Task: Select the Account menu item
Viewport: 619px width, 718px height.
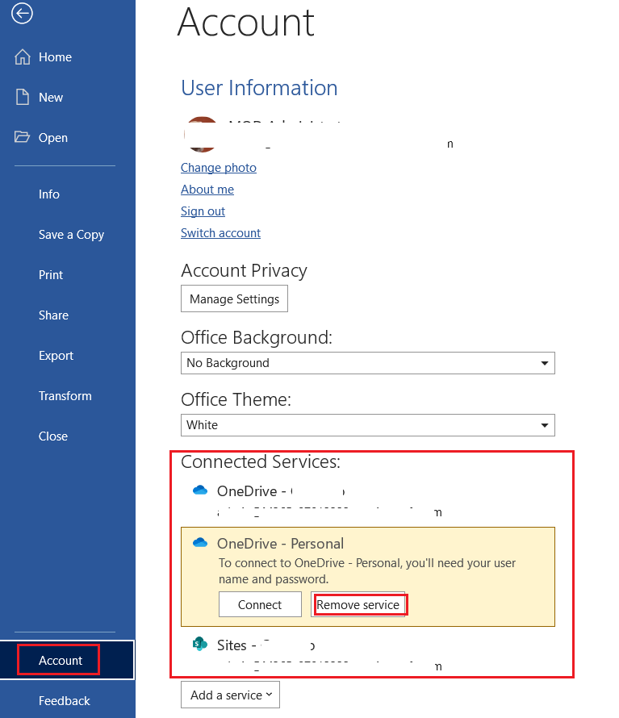Action: click(67, 660)
